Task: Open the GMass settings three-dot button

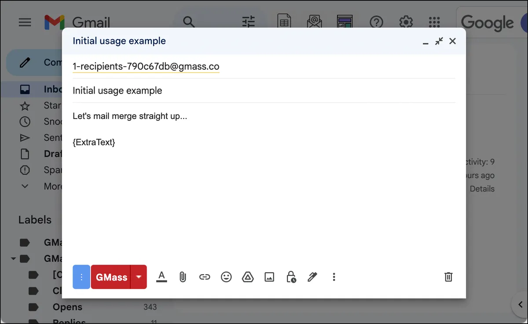Action: coord(81,277)
